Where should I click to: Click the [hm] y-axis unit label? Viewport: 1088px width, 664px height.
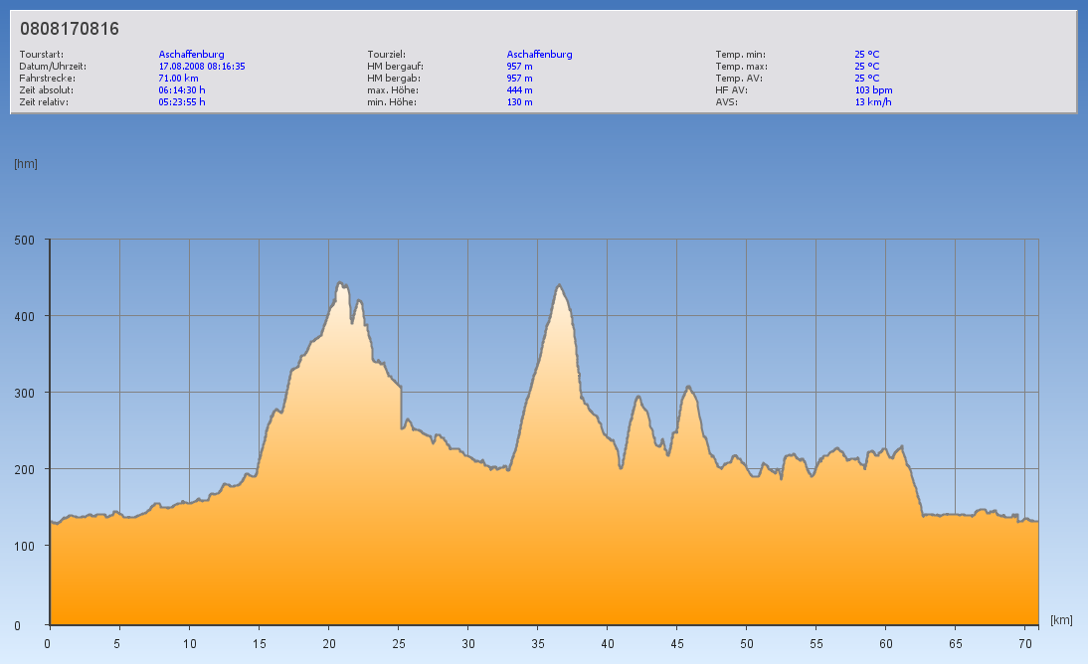tap(26, 164)
